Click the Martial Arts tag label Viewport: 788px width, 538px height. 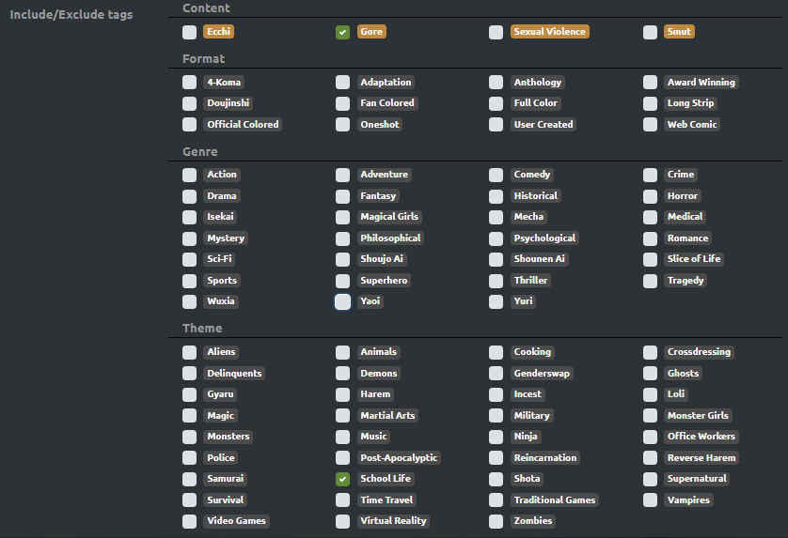click(387, 416)
